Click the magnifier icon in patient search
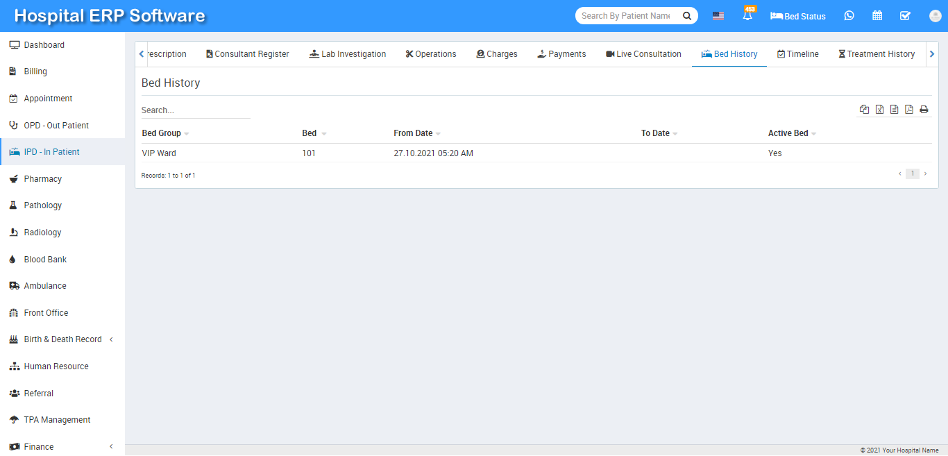Screen dimensions: 948x456 (x=686, y=16)
